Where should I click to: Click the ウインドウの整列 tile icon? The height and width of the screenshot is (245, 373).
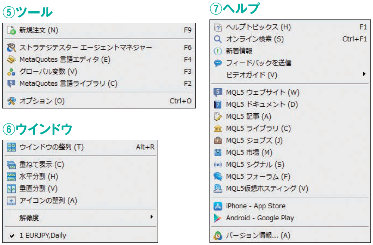click(11, 147)
